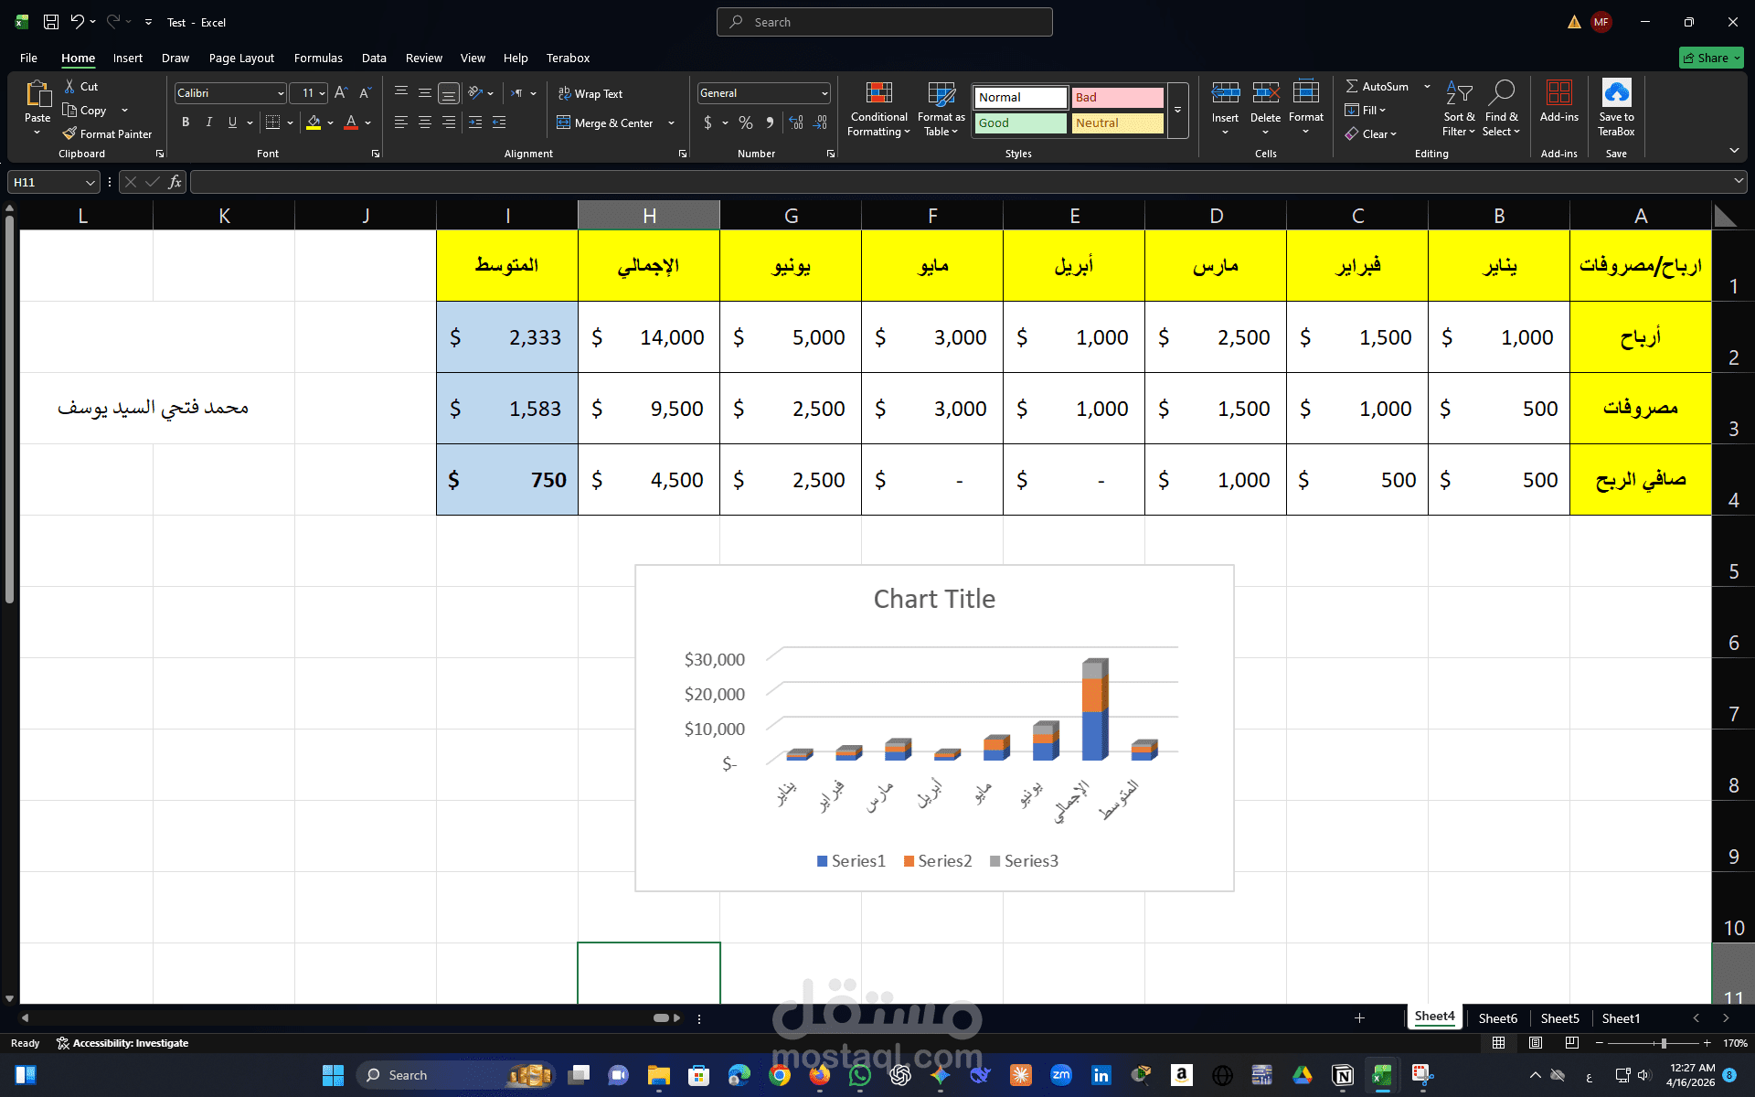Click the Chart Title text in chart
This screenshot has height=1097, width=1755.
coord(934,599)
